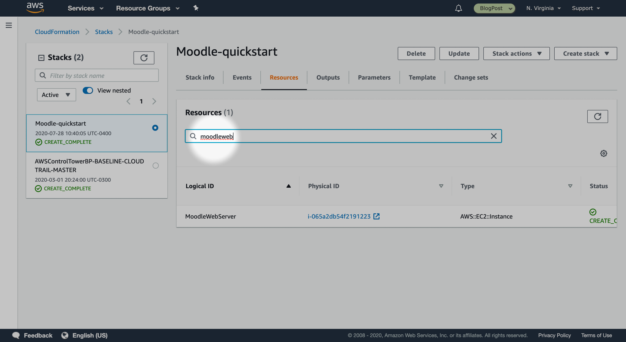The image size is (626, 342).
Task: Click the Delete stack button
Action: (416, 53)
